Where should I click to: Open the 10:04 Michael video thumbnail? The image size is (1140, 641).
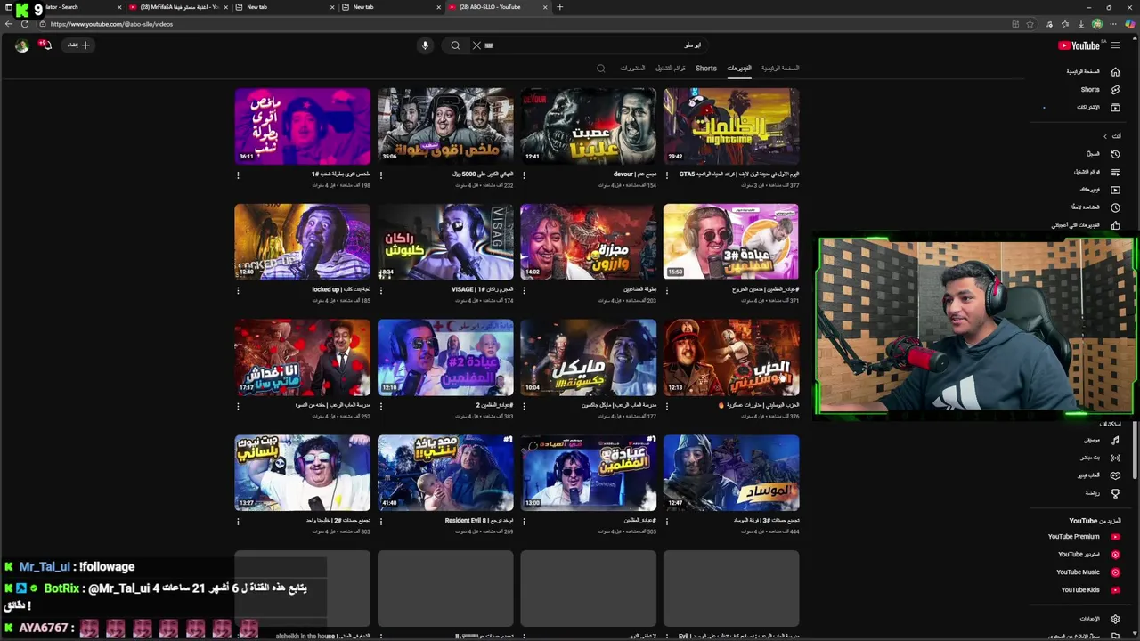click(x=588, y=358)
